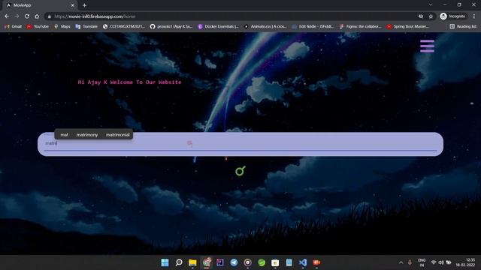
Task: Open File Explorer from the taskbar
Action: 192,262
